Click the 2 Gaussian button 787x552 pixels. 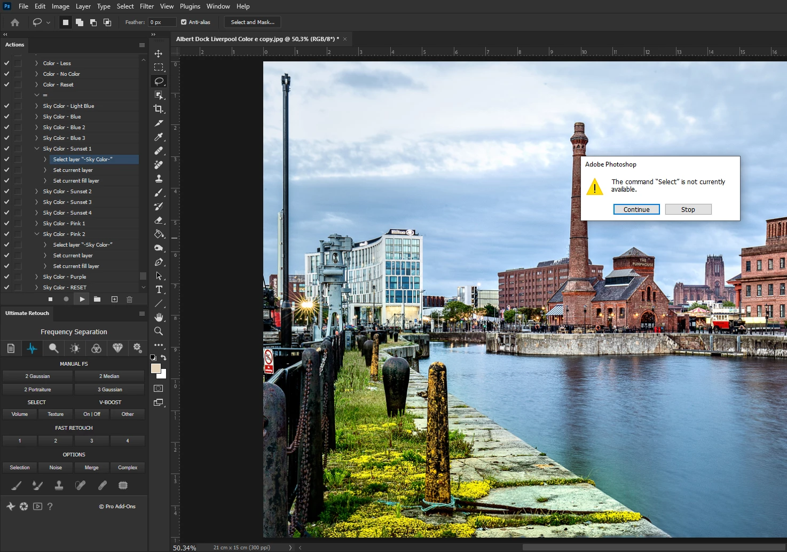click(x=37, y=376)
